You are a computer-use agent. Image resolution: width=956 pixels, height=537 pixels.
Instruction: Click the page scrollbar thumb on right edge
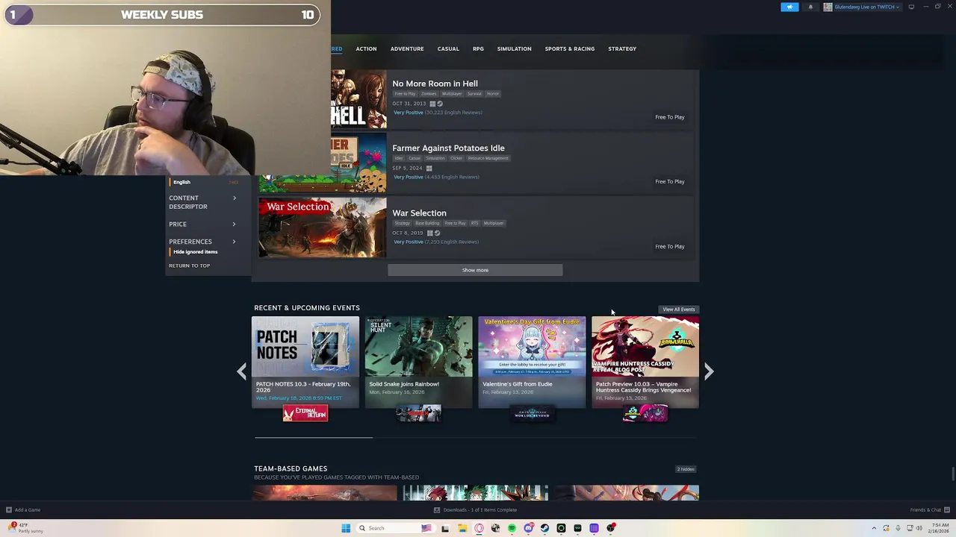[953, 475]
